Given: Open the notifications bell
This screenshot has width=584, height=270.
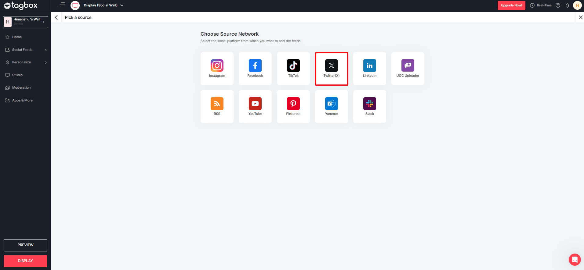Looking at the screenshot, I should [x=567, y=5].
